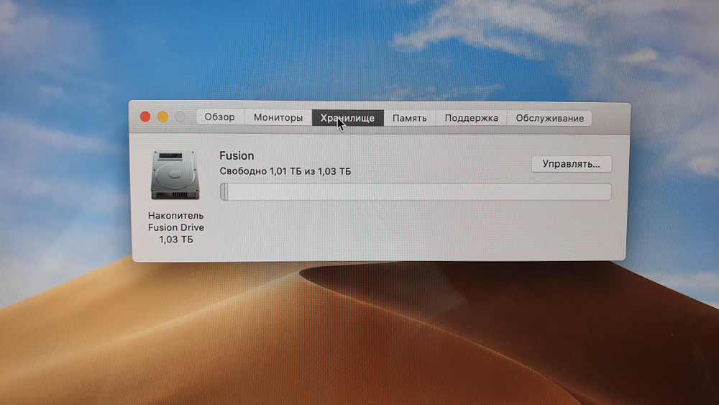This screenshot has height=405, width=719.
Task: Open the Мониторы tab
Action: (x=278, y=117)
